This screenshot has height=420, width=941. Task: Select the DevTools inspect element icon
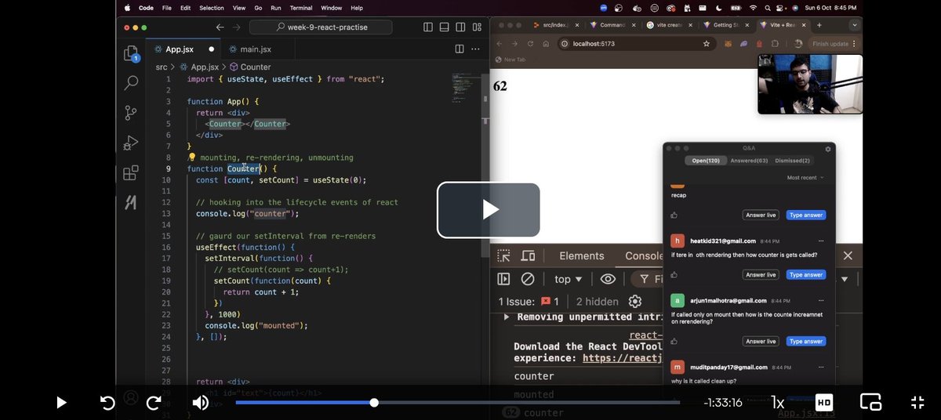point(504,255)
